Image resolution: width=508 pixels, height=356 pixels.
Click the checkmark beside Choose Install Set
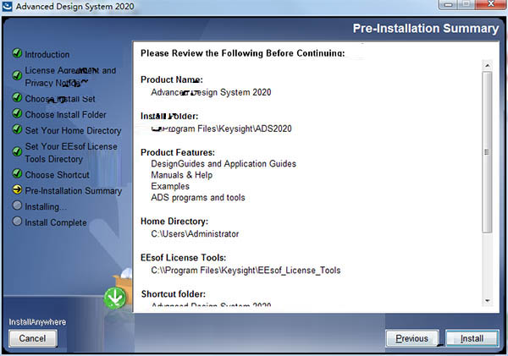pos(17,97)
